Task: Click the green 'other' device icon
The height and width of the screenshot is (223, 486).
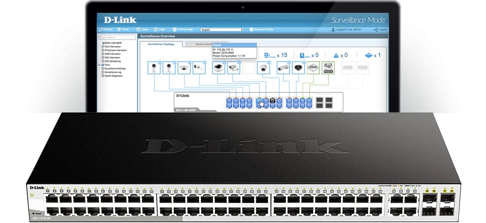Action: 313,68
